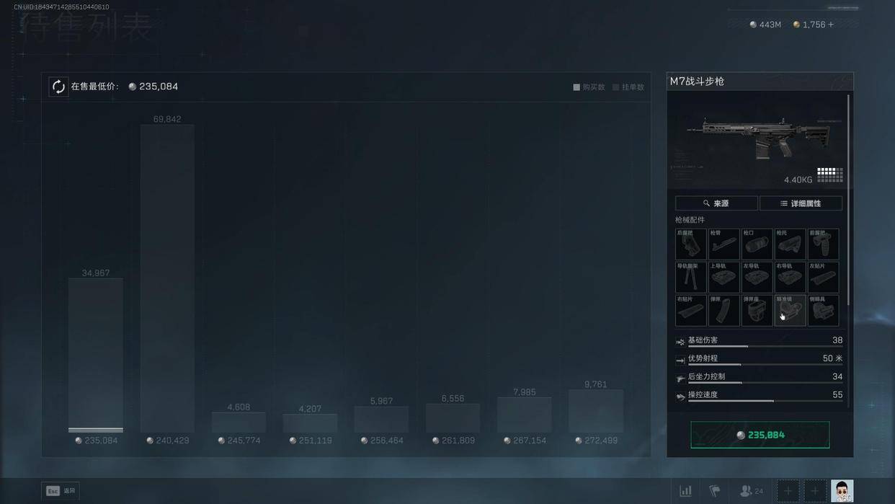Open the 瞄准镜 scope attachment slot

click(790, 311)
